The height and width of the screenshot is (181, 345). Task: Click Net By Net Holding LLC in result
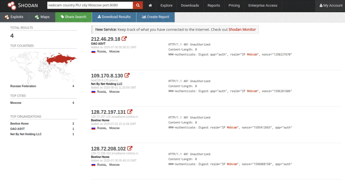pos(107,84)
